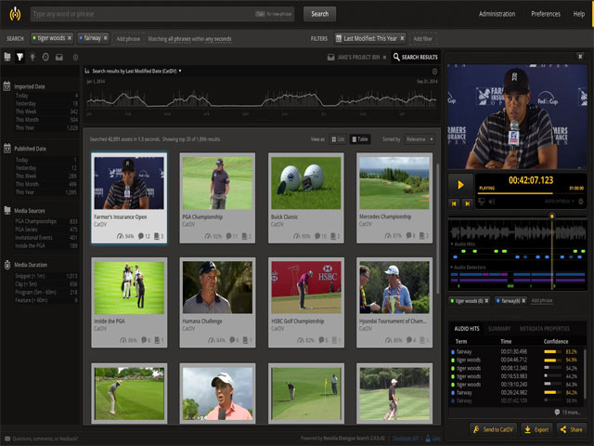Open the Buick Classic thumbnail
This screenshot has width=594, height=446.
(x=306, y=183)
